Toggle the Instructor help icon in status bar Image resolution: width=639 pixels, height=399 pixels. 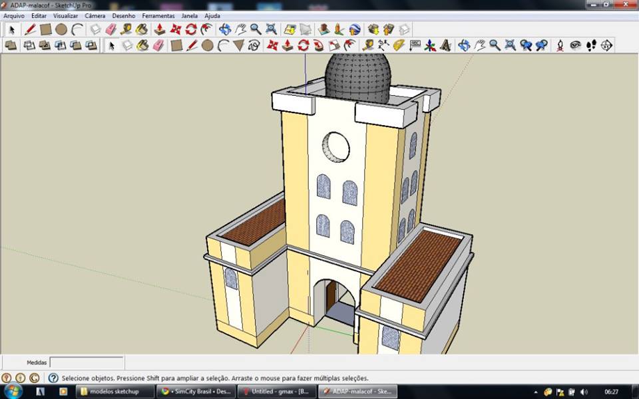(53, 378)
